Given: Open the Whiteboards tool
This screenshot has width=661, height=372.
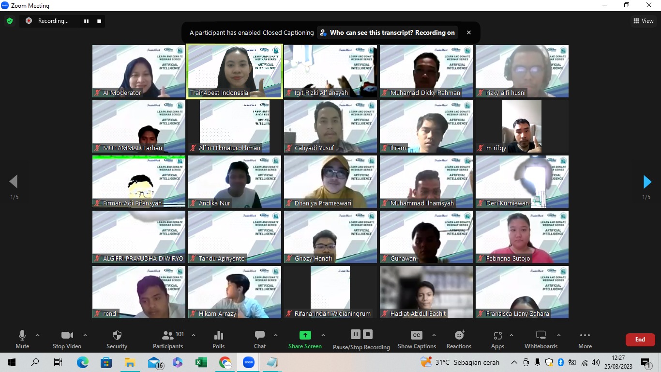Looking at the screenshot, I should (541, 339).
